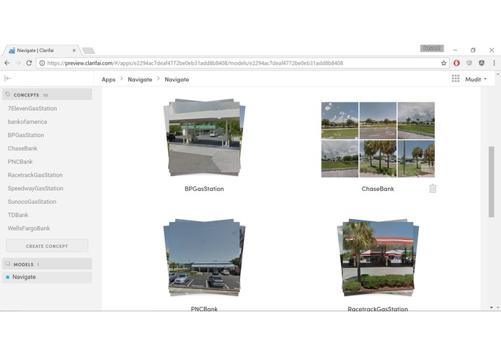Select the SpeedwayGasStation concept
Screen dimensions: 501x356
tap(35, 188)
